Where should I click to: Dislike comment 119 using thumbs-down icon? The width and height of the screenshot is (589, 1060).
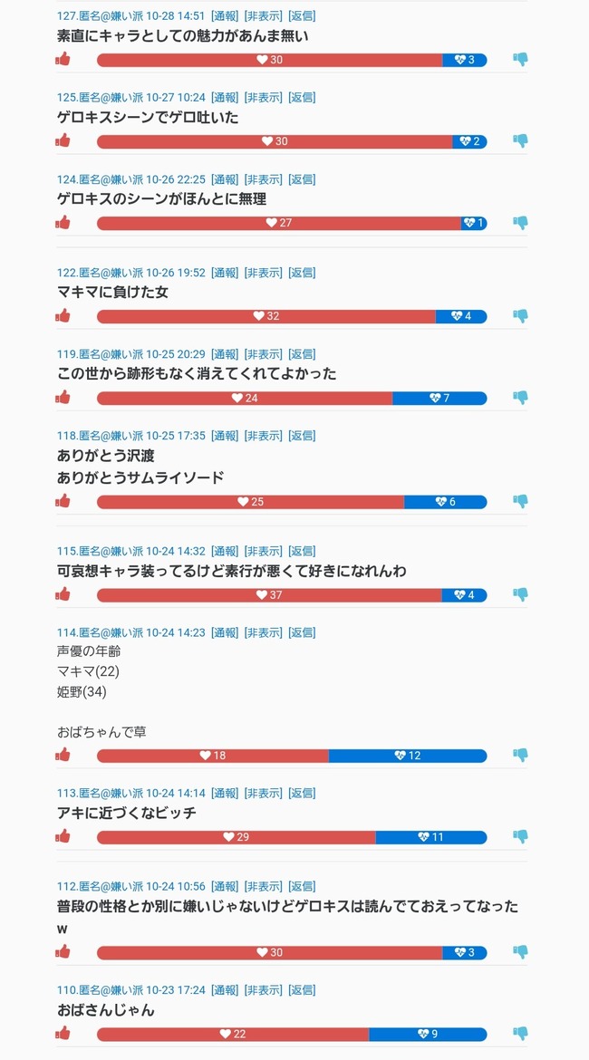(x=520, y=398)
